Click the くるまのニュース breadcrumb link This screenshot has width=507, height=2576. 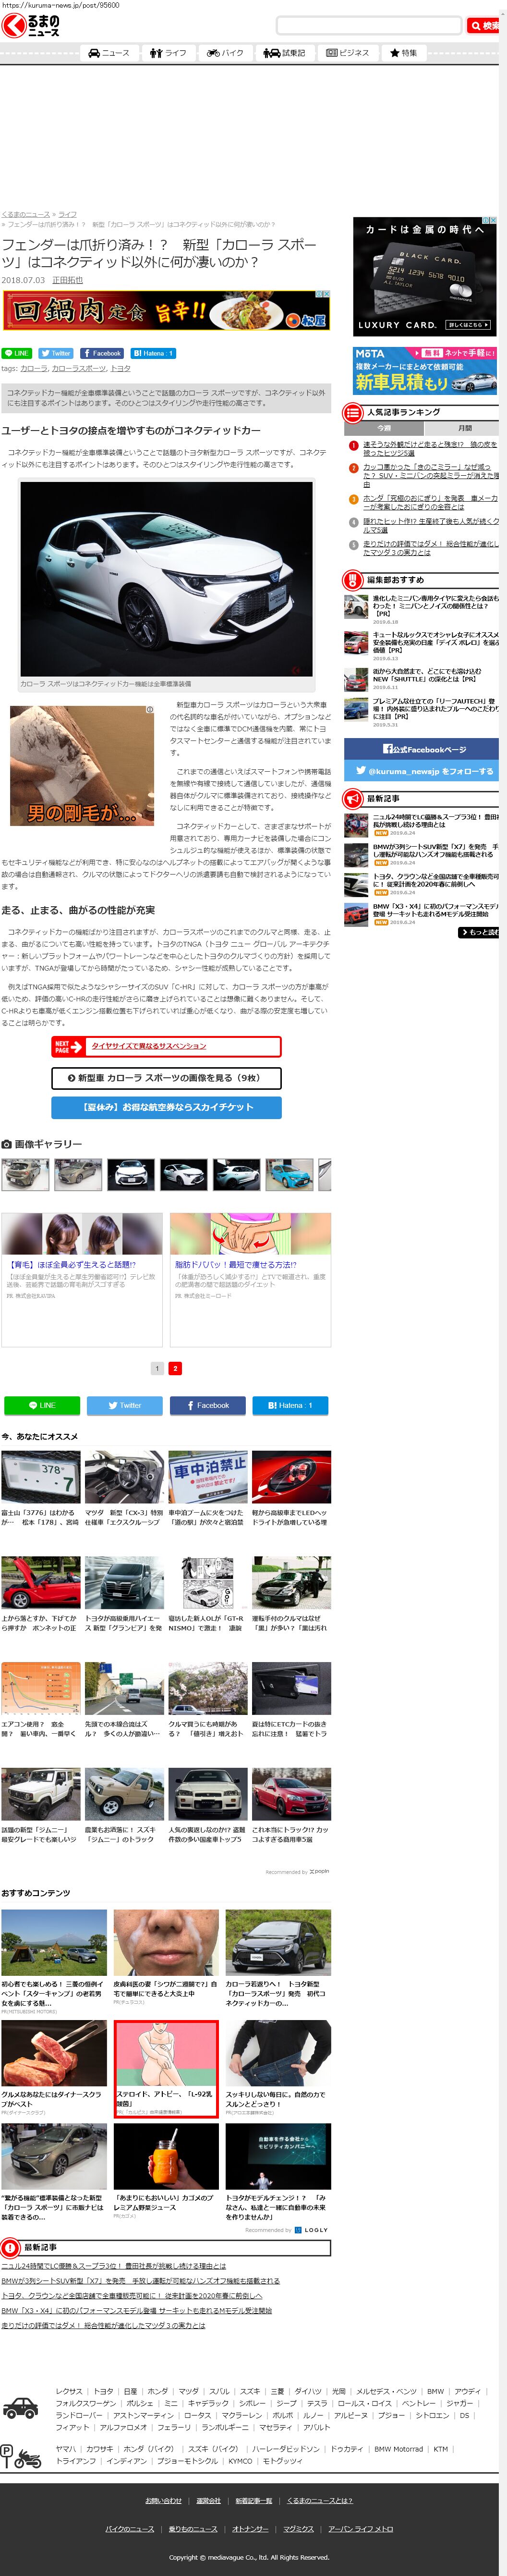click(26, 214)
